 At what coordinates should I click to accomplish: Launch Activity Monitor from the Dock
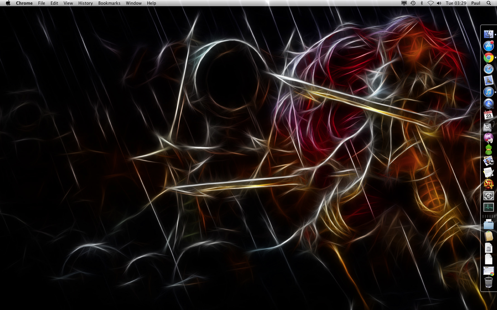click(x=488, y=207)
